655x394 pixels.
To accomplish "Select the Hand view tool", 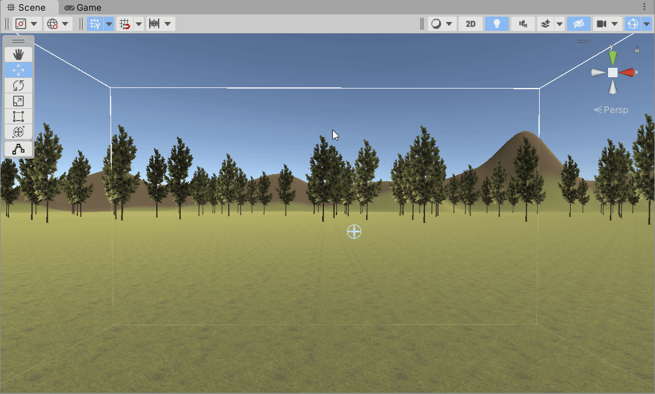I will (x=18, y=54).
